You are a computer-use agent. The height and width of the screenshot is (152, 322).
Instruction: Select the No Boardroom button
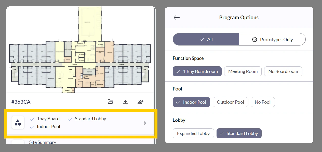point(283,71)
